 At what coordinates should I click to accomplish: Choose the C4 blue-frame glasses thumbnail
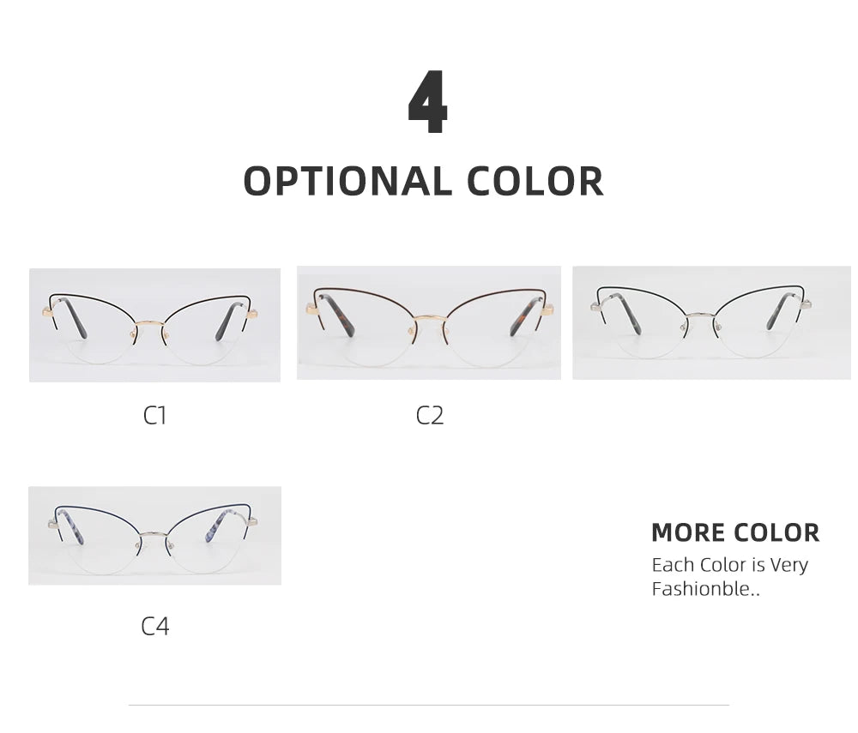click(x=154, y=536)
